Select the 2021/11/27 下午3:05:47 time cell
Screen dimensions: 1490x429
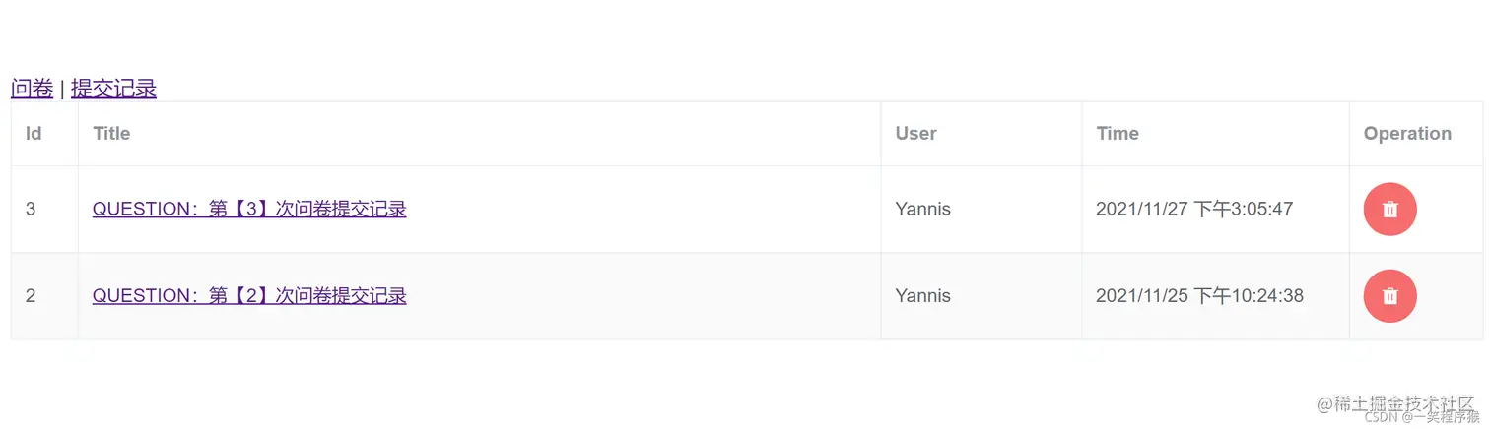click(1215, 210)
